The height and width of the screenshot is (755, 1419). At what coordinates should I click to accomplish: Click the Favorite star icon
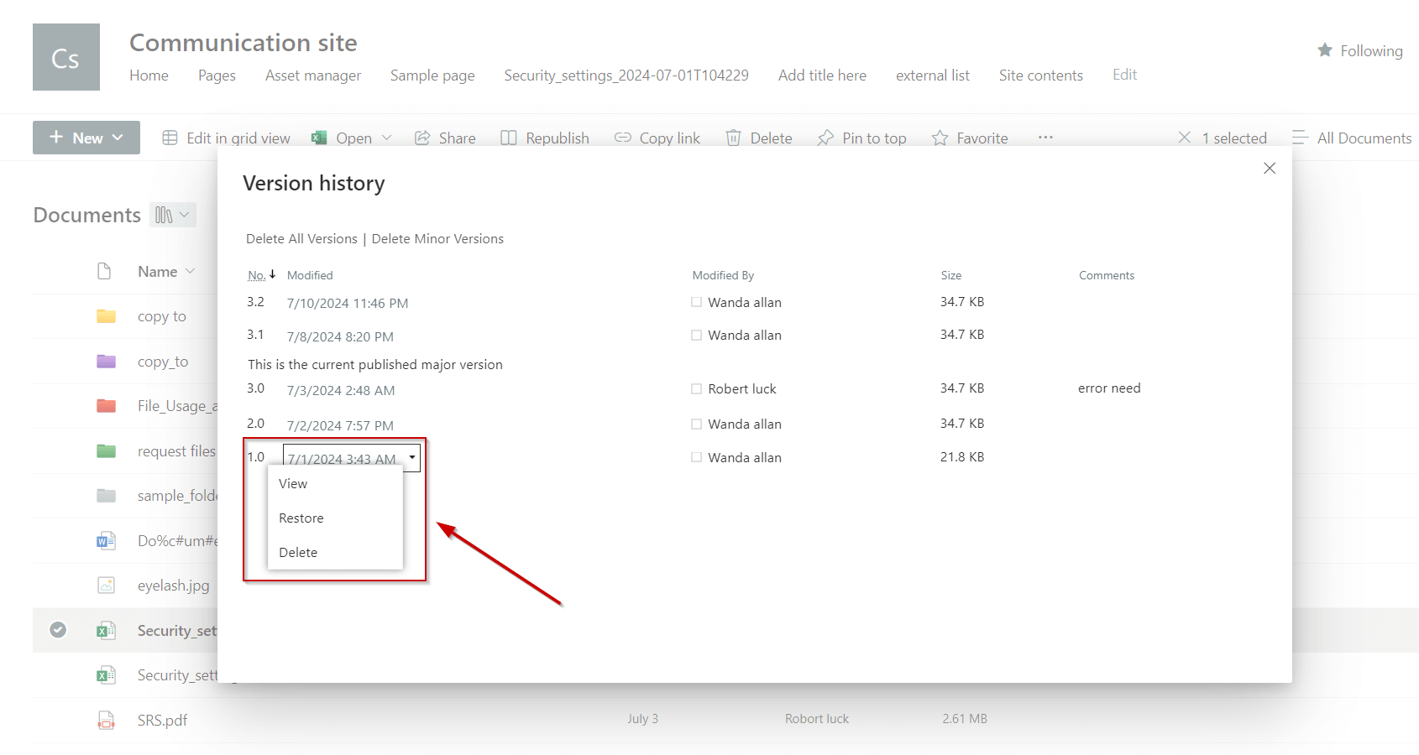[940, 137]
